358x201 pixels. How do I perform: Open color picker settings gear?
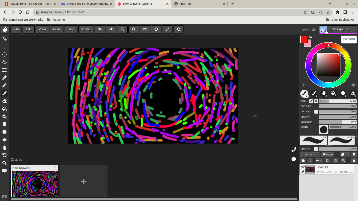coord(353,85)
